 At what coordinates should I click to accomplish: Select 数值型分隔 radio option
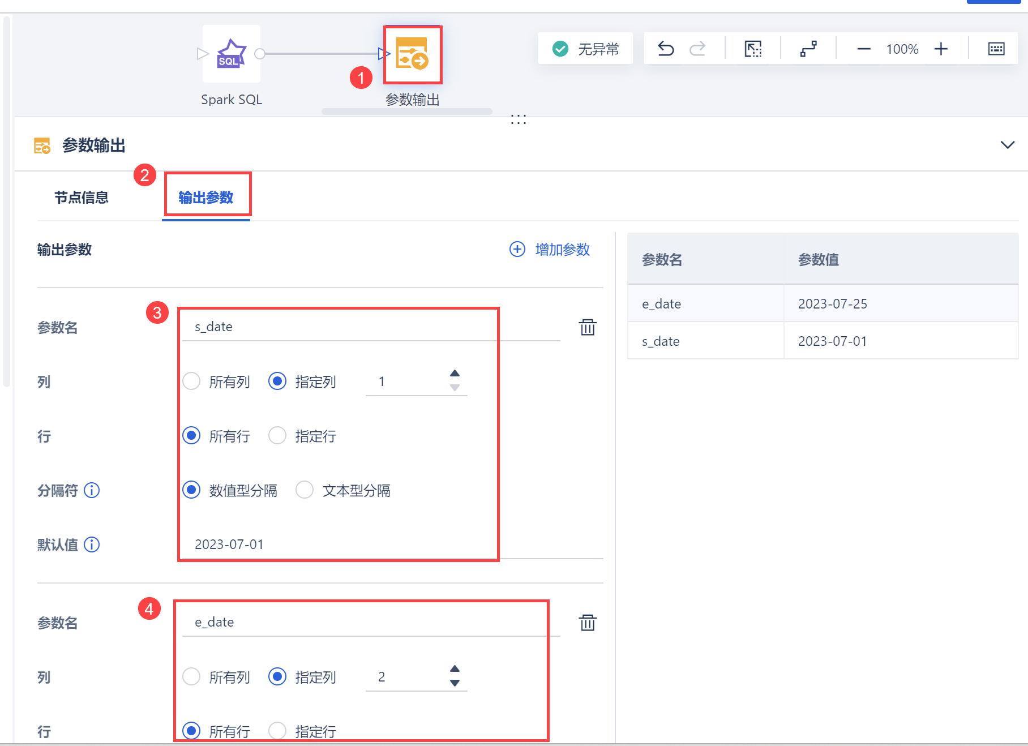(x=191, y=490)
